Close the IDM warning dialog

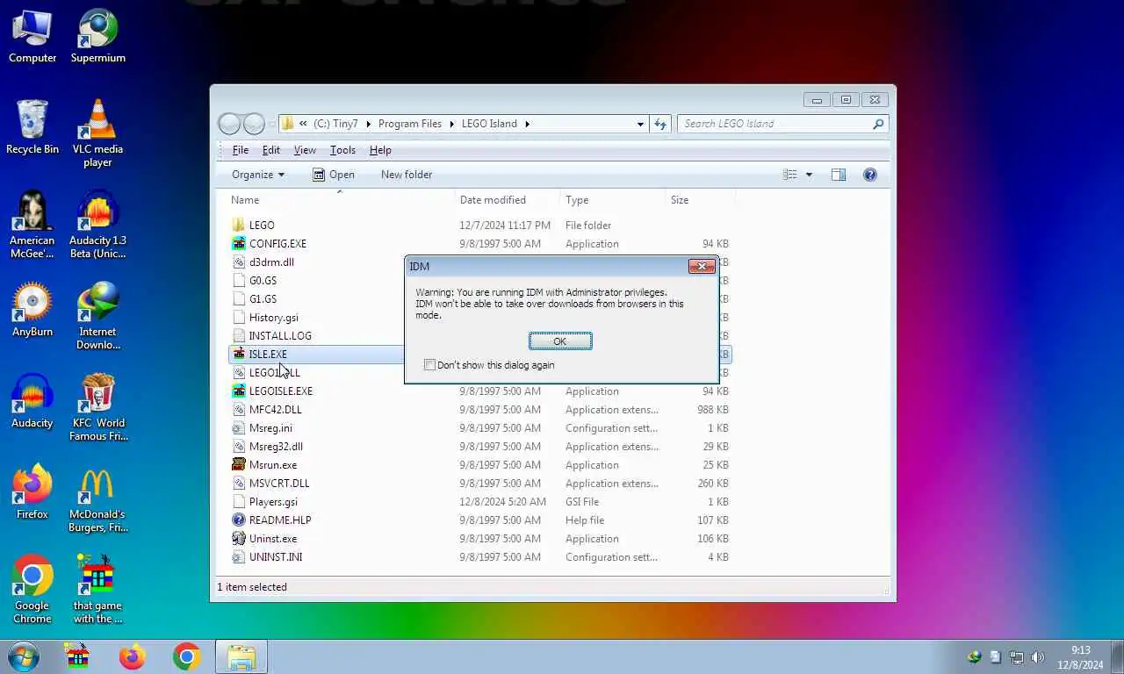point(701,266)
